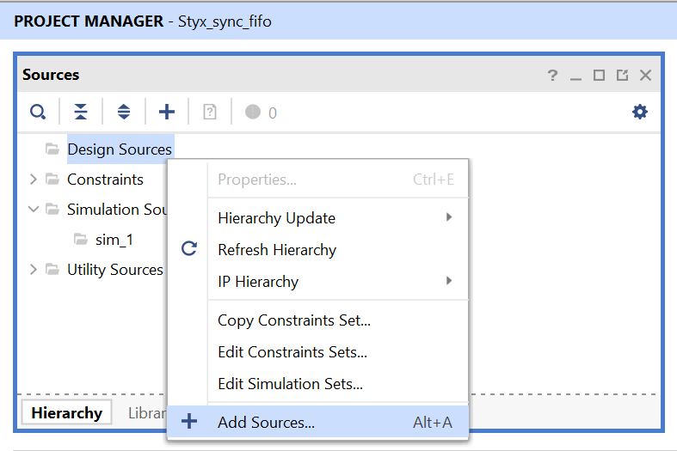Choose Add Sources from context menu
Screen dimensions: 677x451
click(x=267, y=422)
